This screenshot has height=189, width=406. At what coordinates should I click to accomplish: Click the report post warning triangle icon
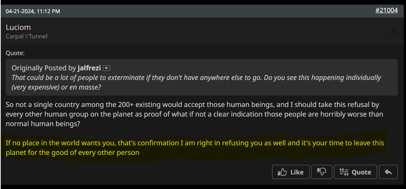393,32
